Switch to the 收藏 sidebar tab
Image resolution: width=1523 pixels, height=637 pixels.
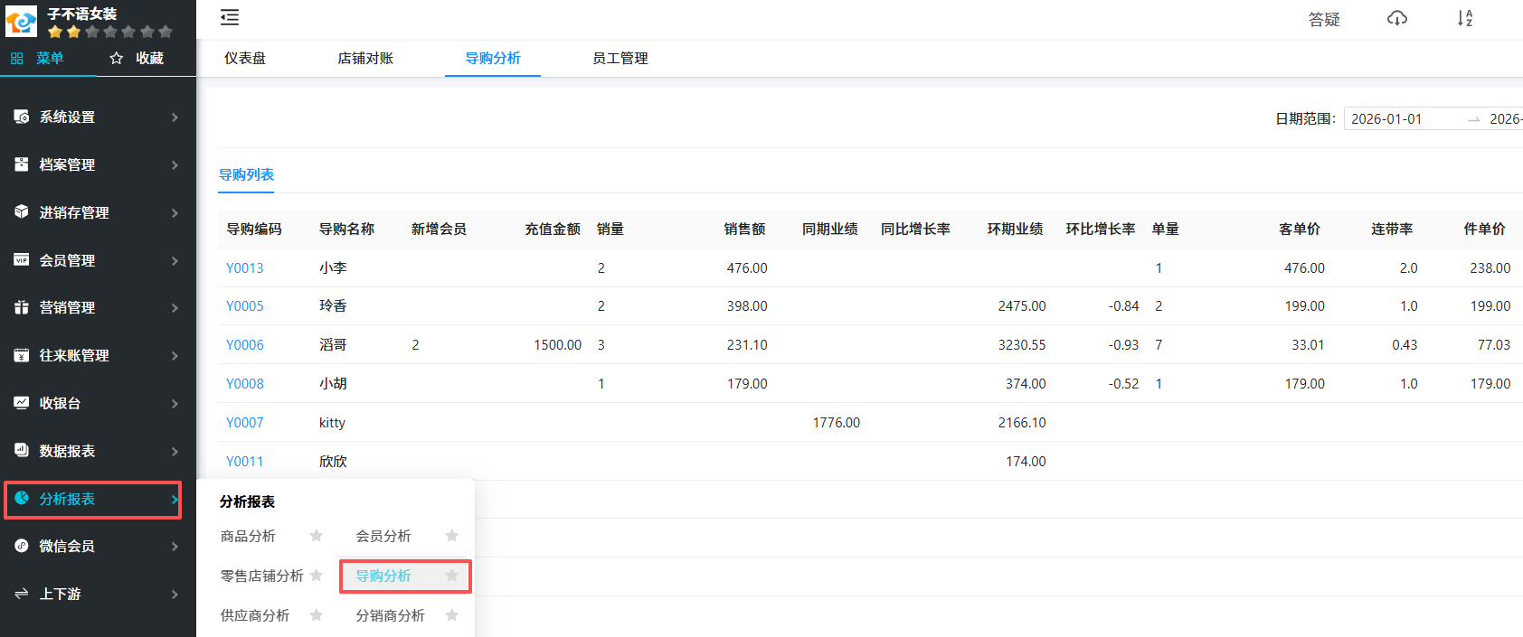pos(137,58)
